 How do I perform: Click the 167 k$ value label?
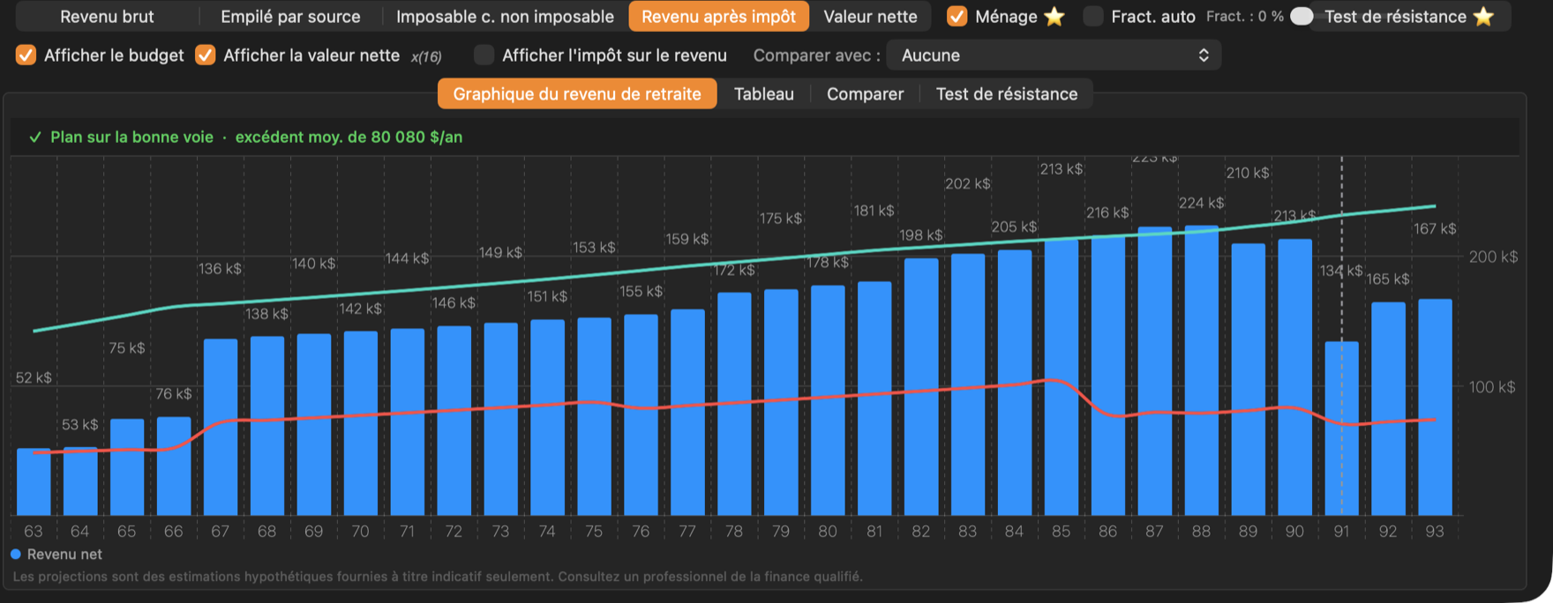[x=1435, y=229]
